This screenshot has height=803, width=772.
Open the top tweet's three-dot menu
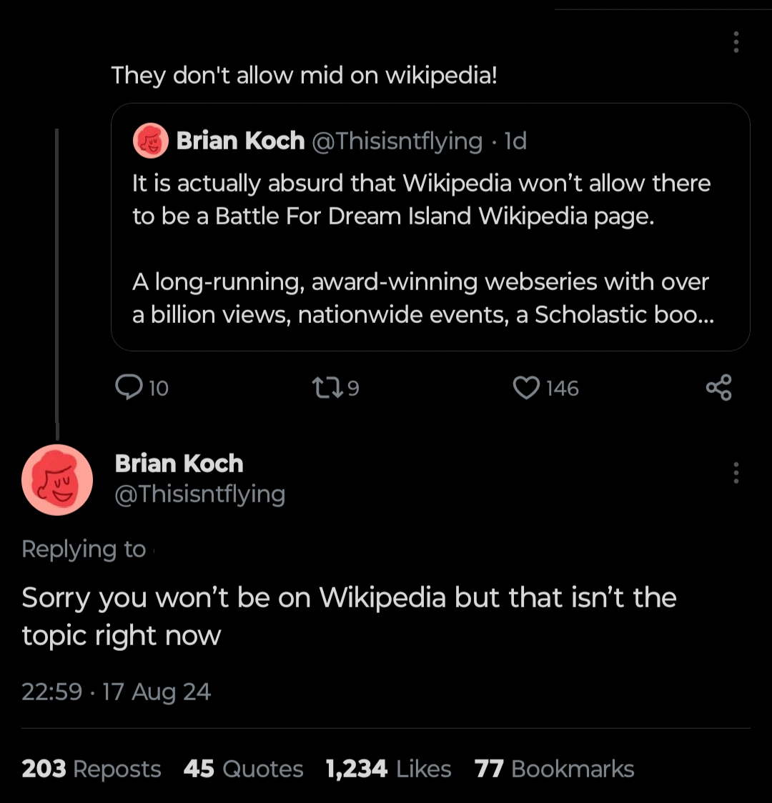(x=736, y=42)
